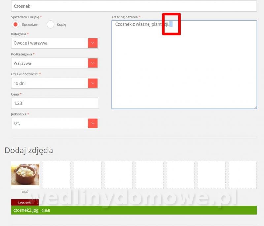Open the Kategoria dropdown arrow
This screenshot has width=264, height=226.
click(93, 43)
